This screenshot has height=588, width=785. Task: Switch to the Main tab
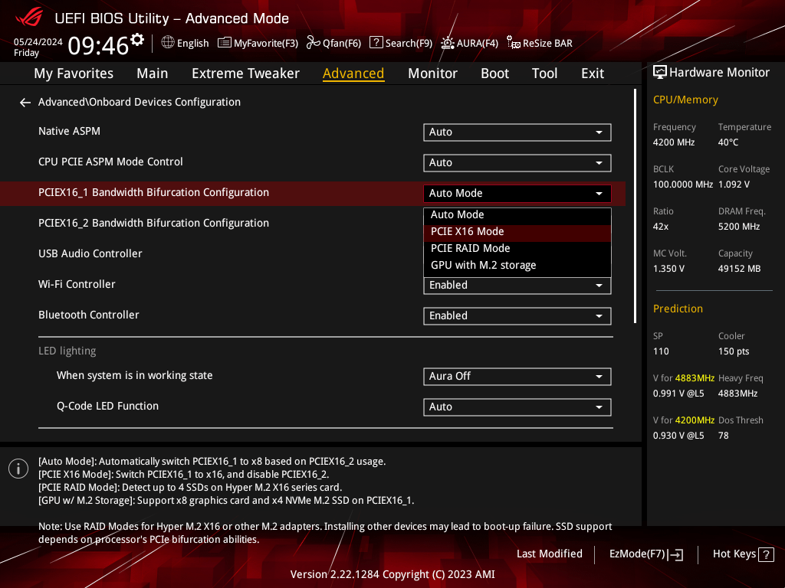[153, 73]
